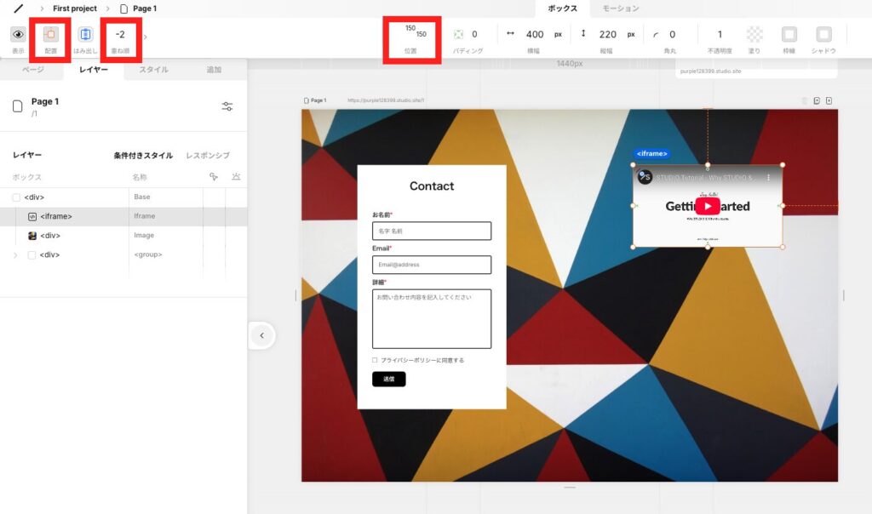Click the corner radius value 0

coord(673,34)
